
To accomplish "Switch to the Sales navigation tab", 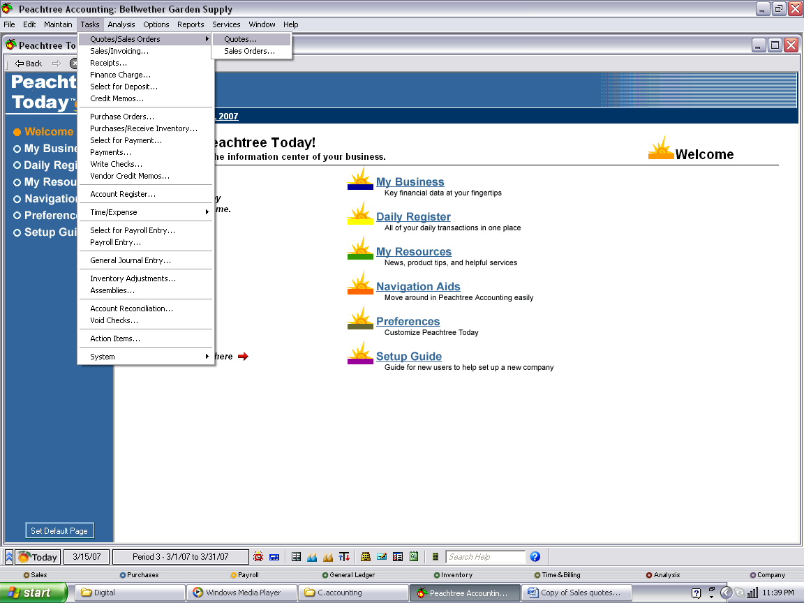I will pyautogui.click(x=35, y=575).
